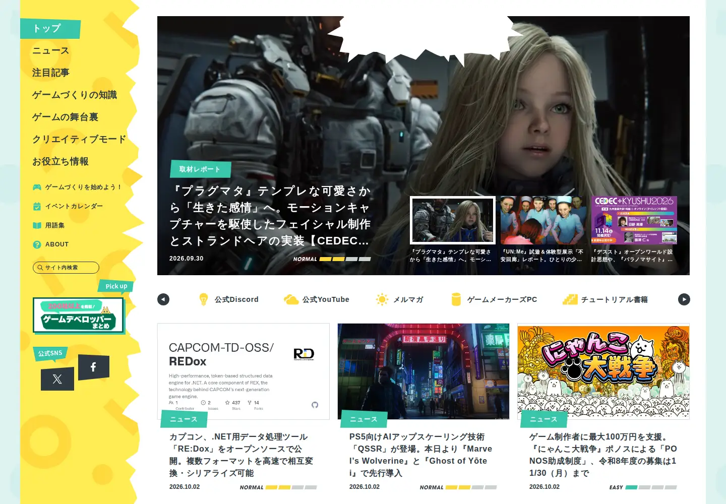Image resolution: width=726 pixels, height=504 pixels.
Task: Click the sun icon beside メルマガ
Action: pos(382,299)
